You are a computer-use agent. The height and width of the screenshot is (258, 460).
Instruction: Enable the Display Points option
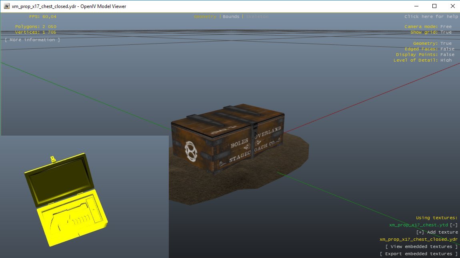(447, 55)
